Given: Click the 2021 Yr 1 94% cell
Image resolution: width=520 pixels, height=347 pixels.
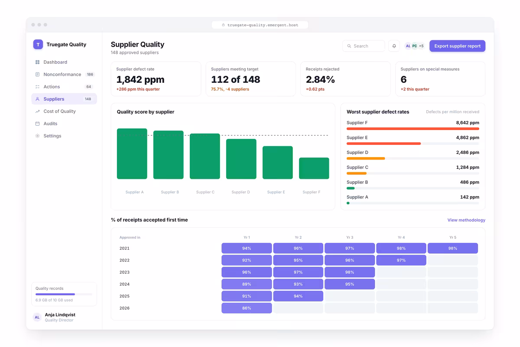Looking at the screenshot, I should [x=247, y=248].
